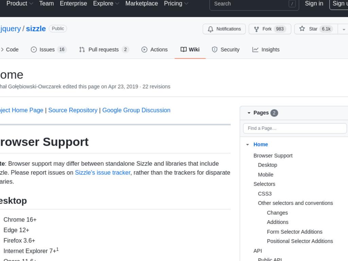Click the Insights graph icon
Screen dimensions: 348x261
[x=255, y=50]
